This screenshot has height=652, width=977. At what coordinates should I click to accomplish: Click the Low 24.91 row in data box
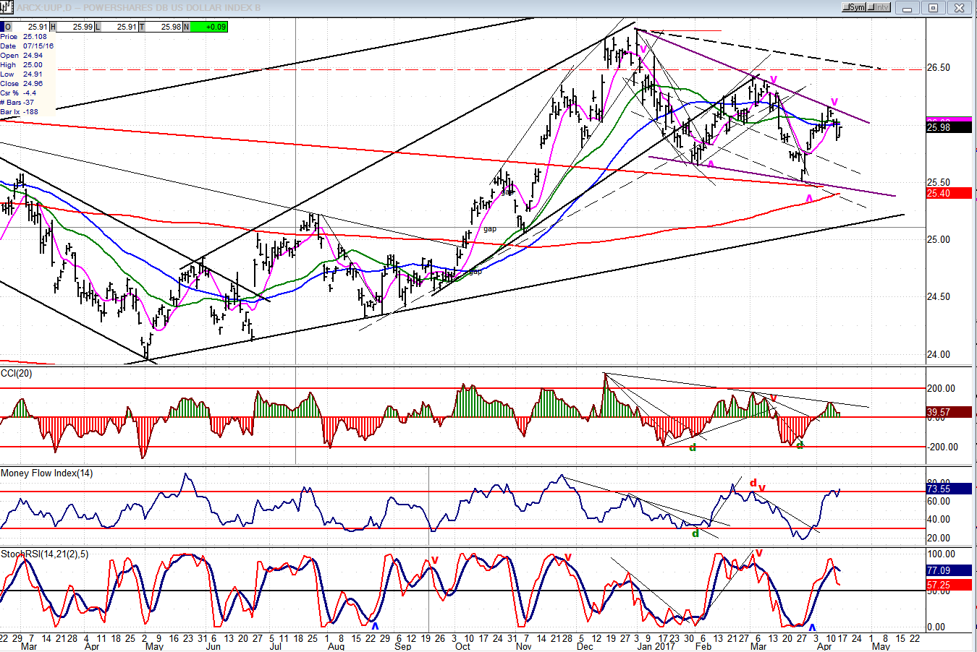tap(27, 74)
